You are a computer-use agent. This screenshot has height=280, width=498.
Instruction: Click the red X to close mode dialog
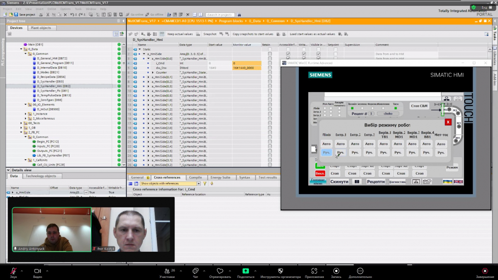click(448, 122)
